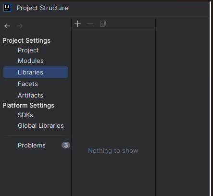213x196 pixels.
Task: Open the Facets settings page
Action: point(28,84)
